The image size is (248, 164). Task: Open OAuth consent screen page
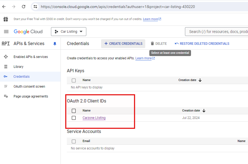click(x=29, y=87)
